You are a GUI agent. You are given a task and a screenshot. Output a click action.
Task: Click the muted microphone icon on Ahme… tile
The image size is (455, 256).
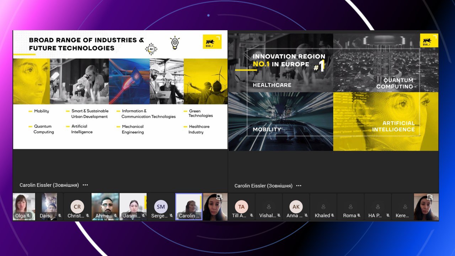click(x=115, y=215)
